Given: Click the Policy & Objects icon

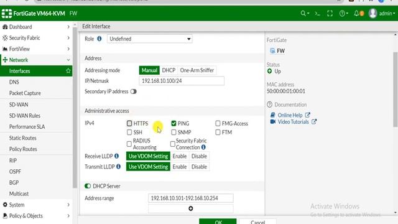Looking at the screenshot, I should pos(5,216).
